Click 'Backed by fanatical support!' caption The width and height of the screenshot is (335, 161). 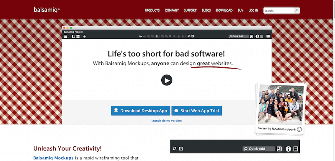point(277,129)
